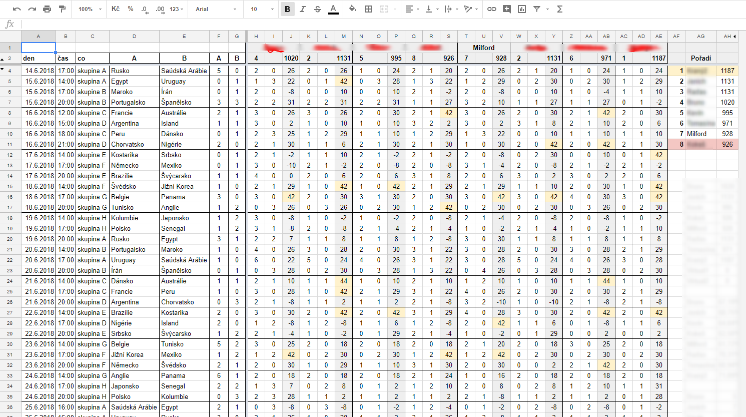Select the 'Austrálie' cell for 16.6.2018

(184, 113)
